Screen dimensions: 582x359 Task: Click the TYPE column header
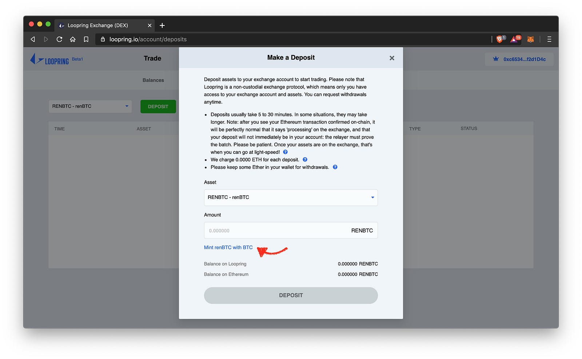coord(415,129)
